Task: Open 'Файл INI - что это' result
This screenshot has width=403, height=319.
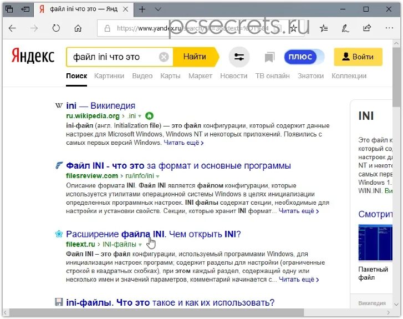Action: 178,165
